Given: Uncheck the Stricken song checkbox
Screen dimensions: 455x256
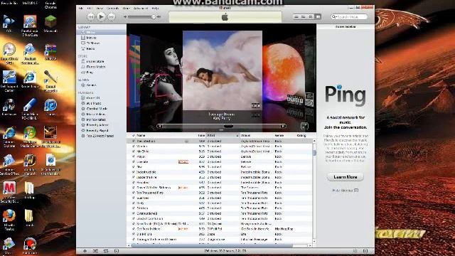Looking at the screenshot, I should 134,208.
